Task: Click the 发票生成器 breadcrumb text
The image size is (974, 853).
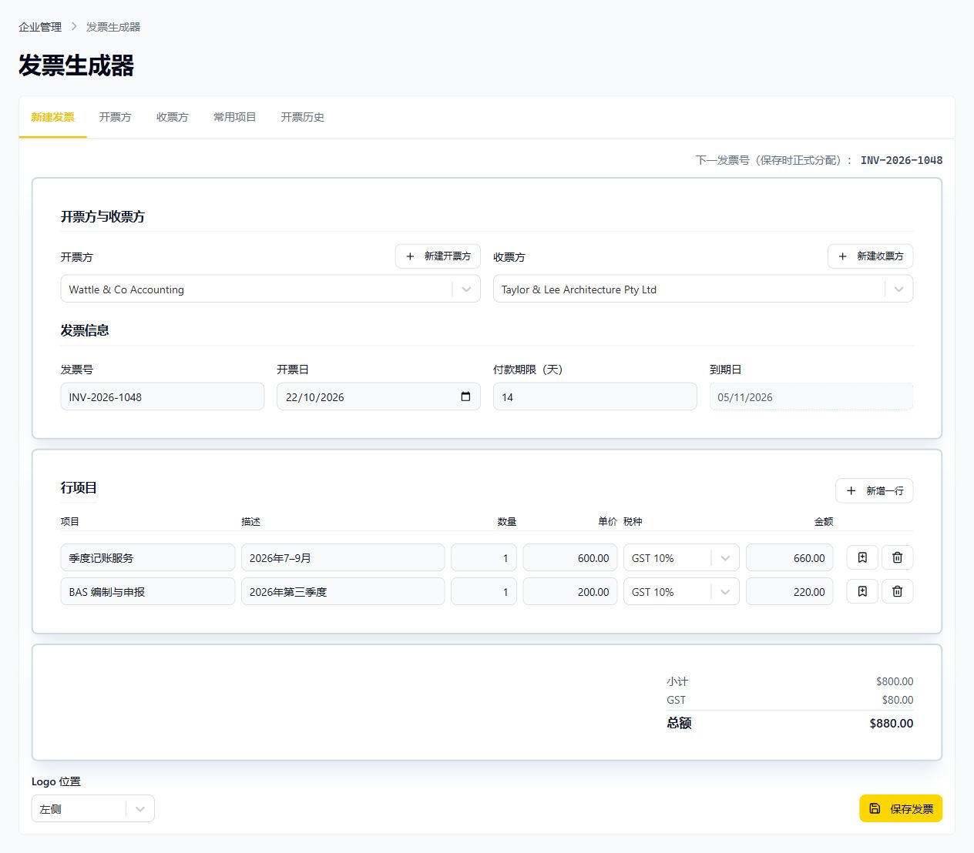Action: coord(113,27)
